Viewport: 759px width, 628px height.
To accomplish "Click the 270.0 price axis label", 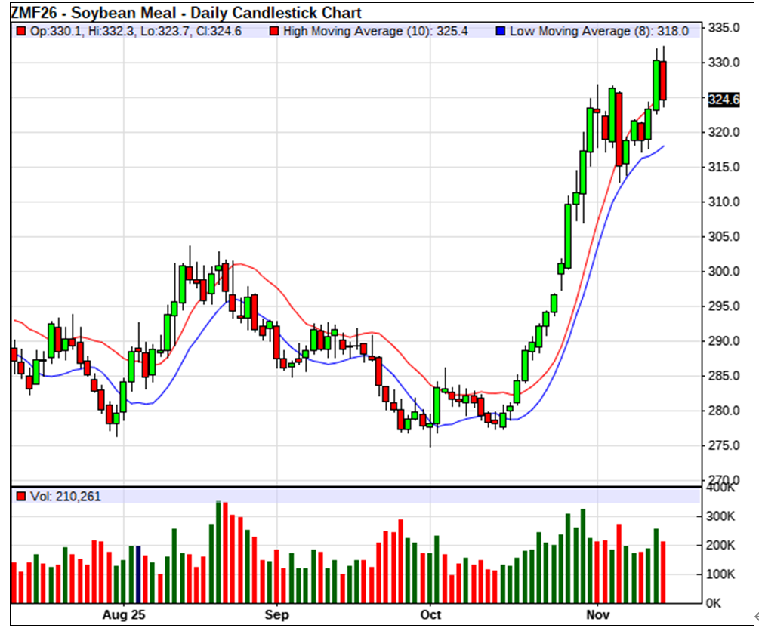I will coord(726,480).
